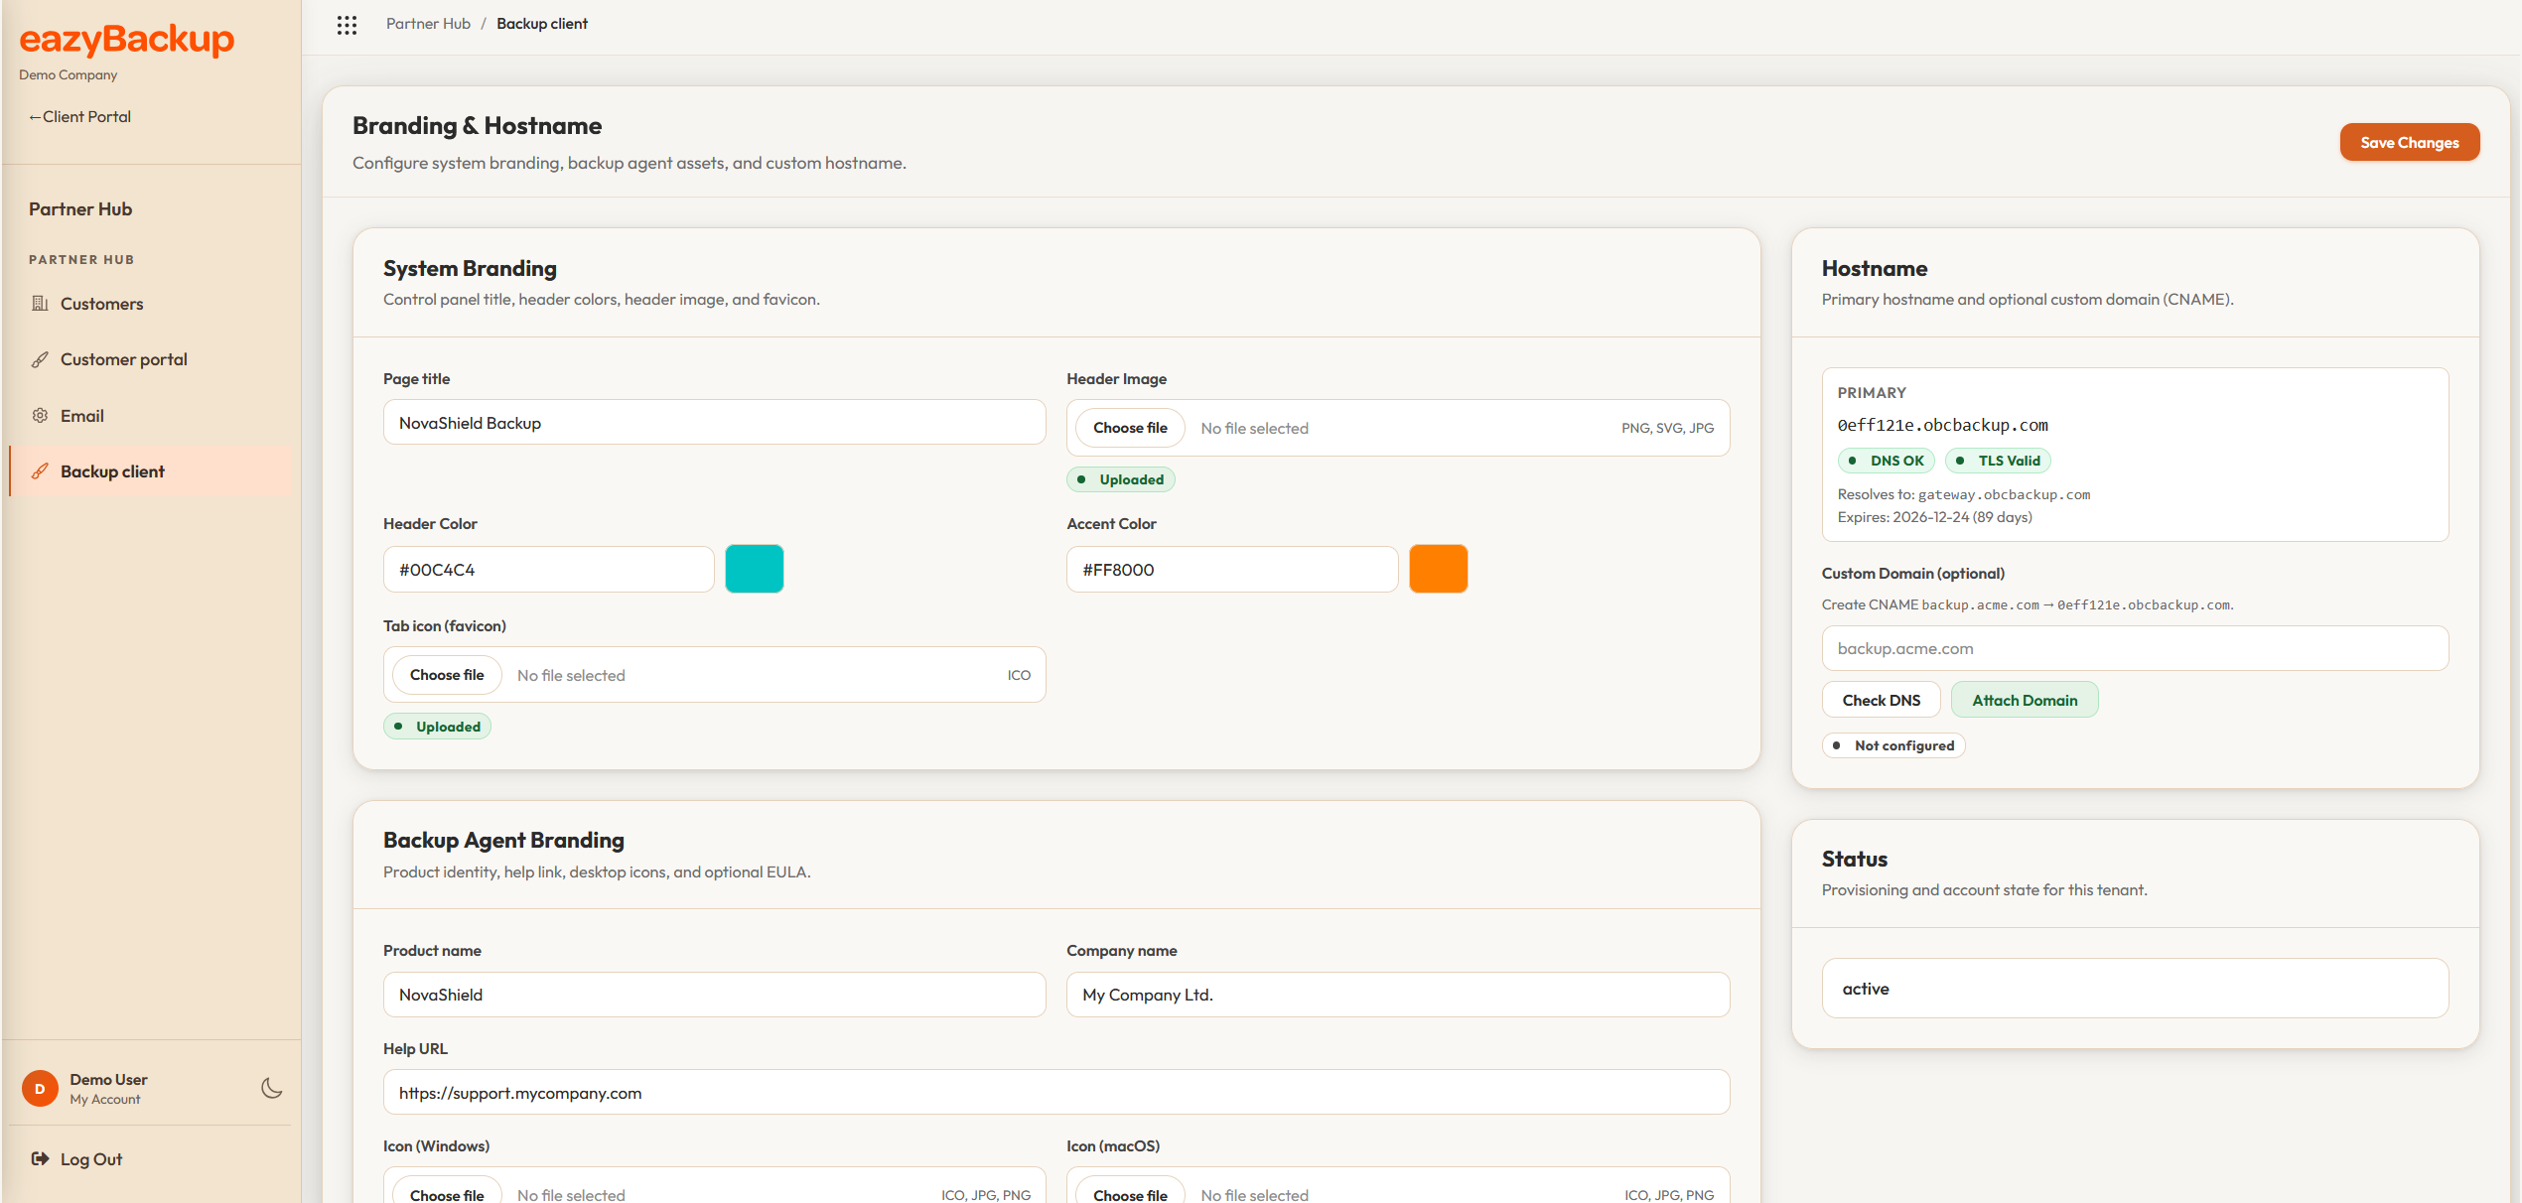The width and height of the screenshot is (2522, 1203).
Task: Toggle dark mode moon icon
Action: point(272,1088)
